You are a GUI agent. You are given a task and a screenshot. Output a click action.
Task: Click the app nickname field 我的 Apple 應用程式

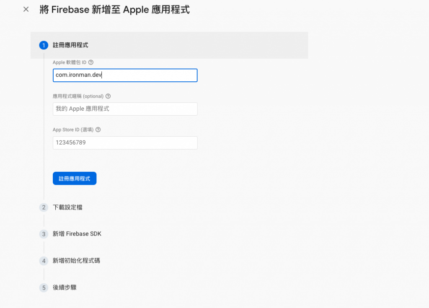pyautogui.click(x=125, y=109)
